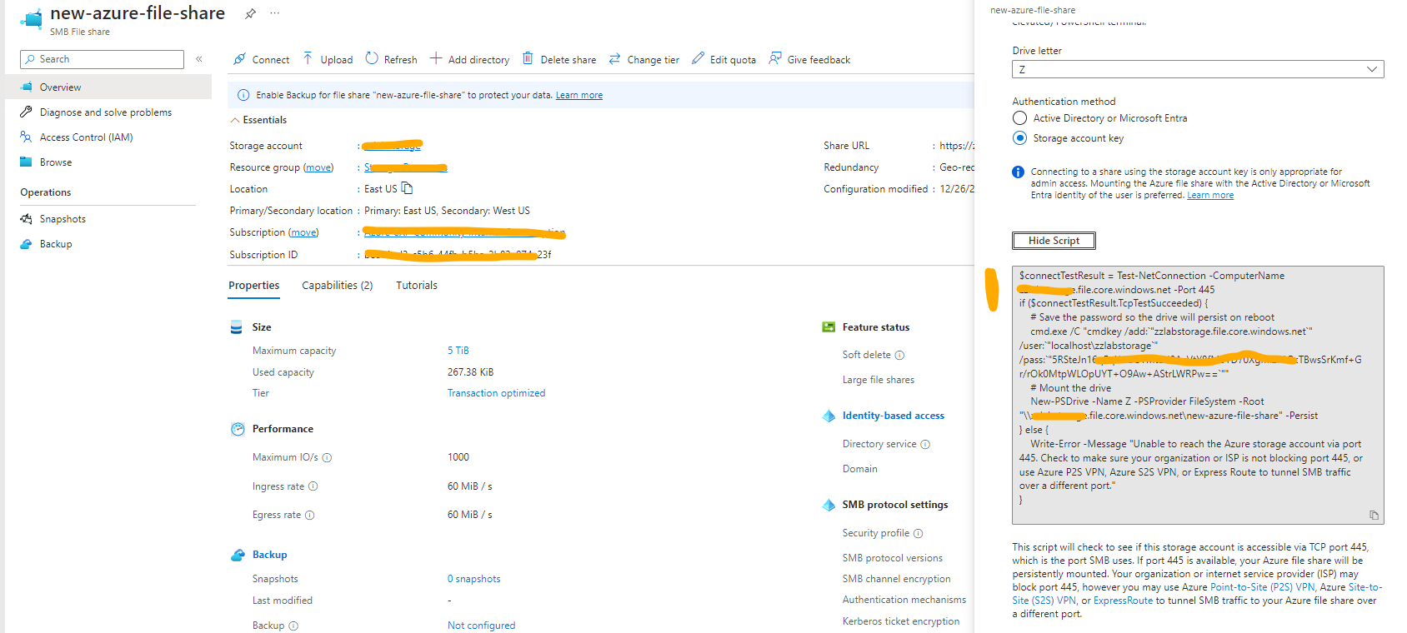Focus the sidebar Search field
1407x633 pixels.
click(x=102, y=59)
